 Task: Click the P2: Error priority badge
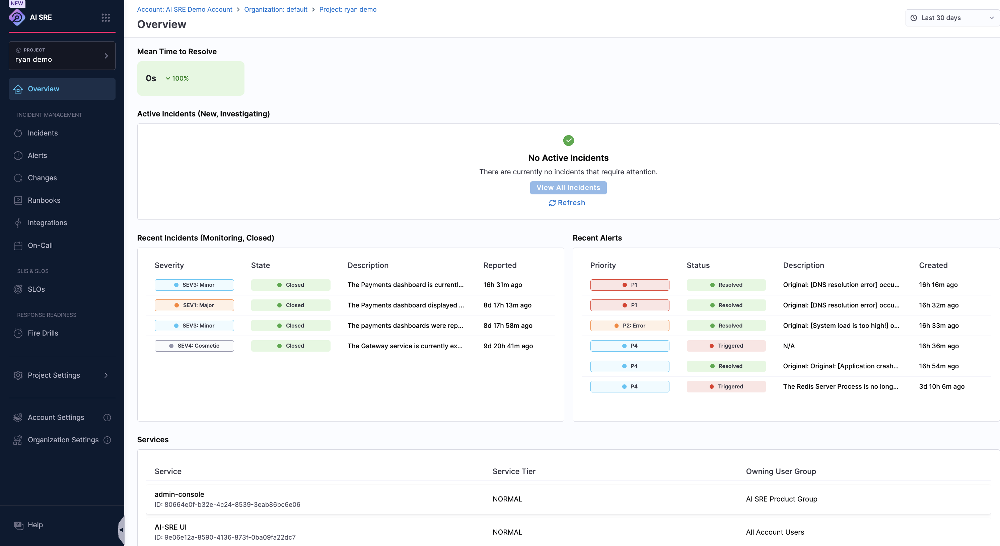(x=630, y=326)
